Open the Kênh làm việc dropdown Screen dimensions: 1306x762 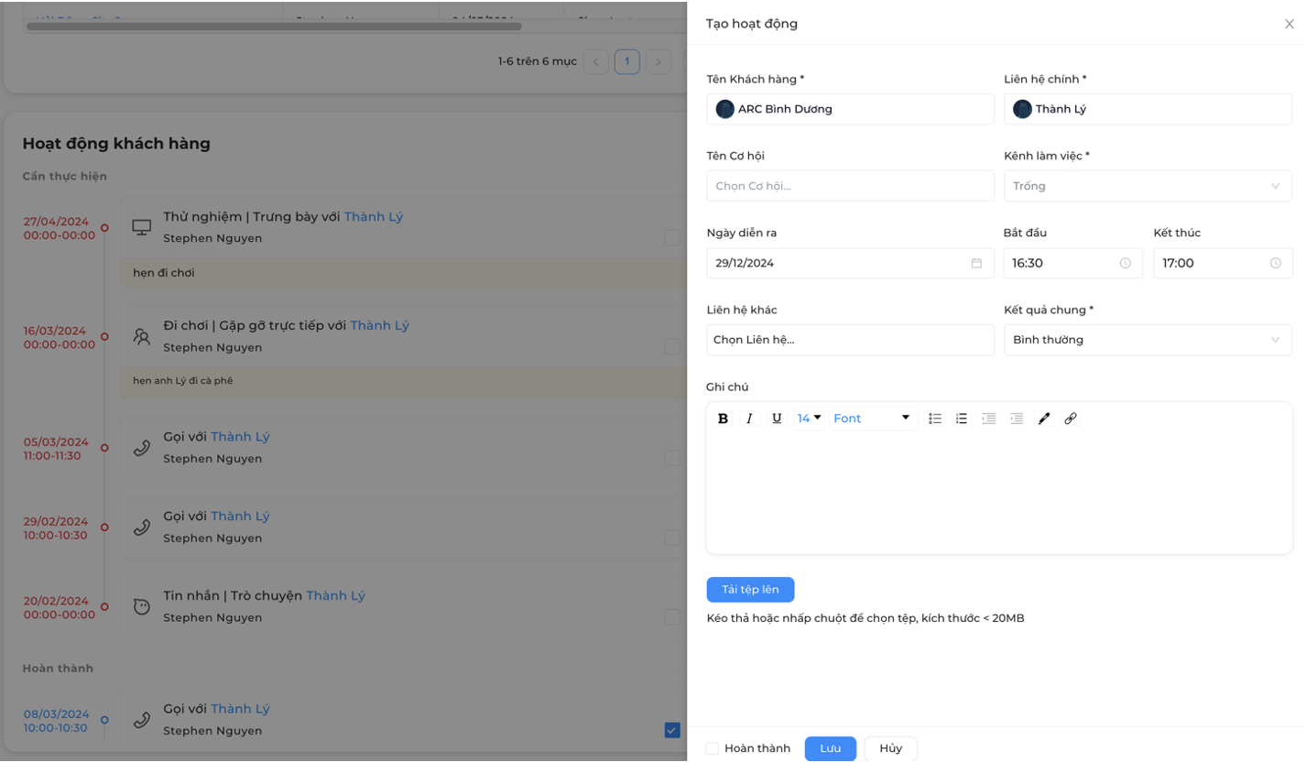pos(1148,186)
